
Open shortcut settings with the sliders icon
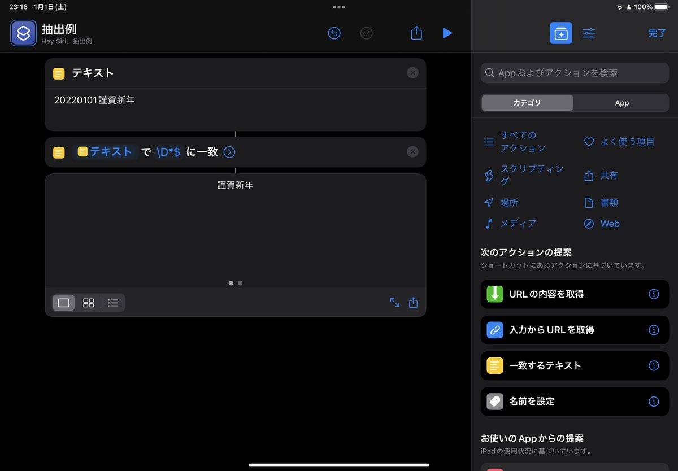pyautogui.click(x=589, y=33)
